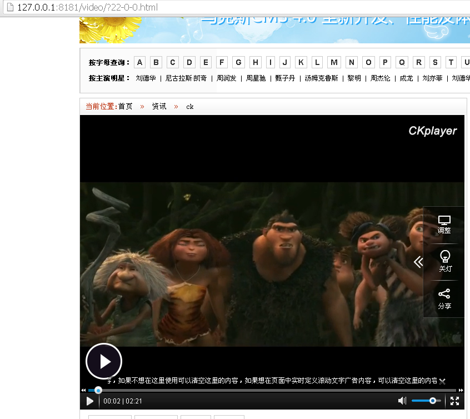Toggle 关灯 (lights off) mode
The image size is (470, 419).
tap(445, 262)
